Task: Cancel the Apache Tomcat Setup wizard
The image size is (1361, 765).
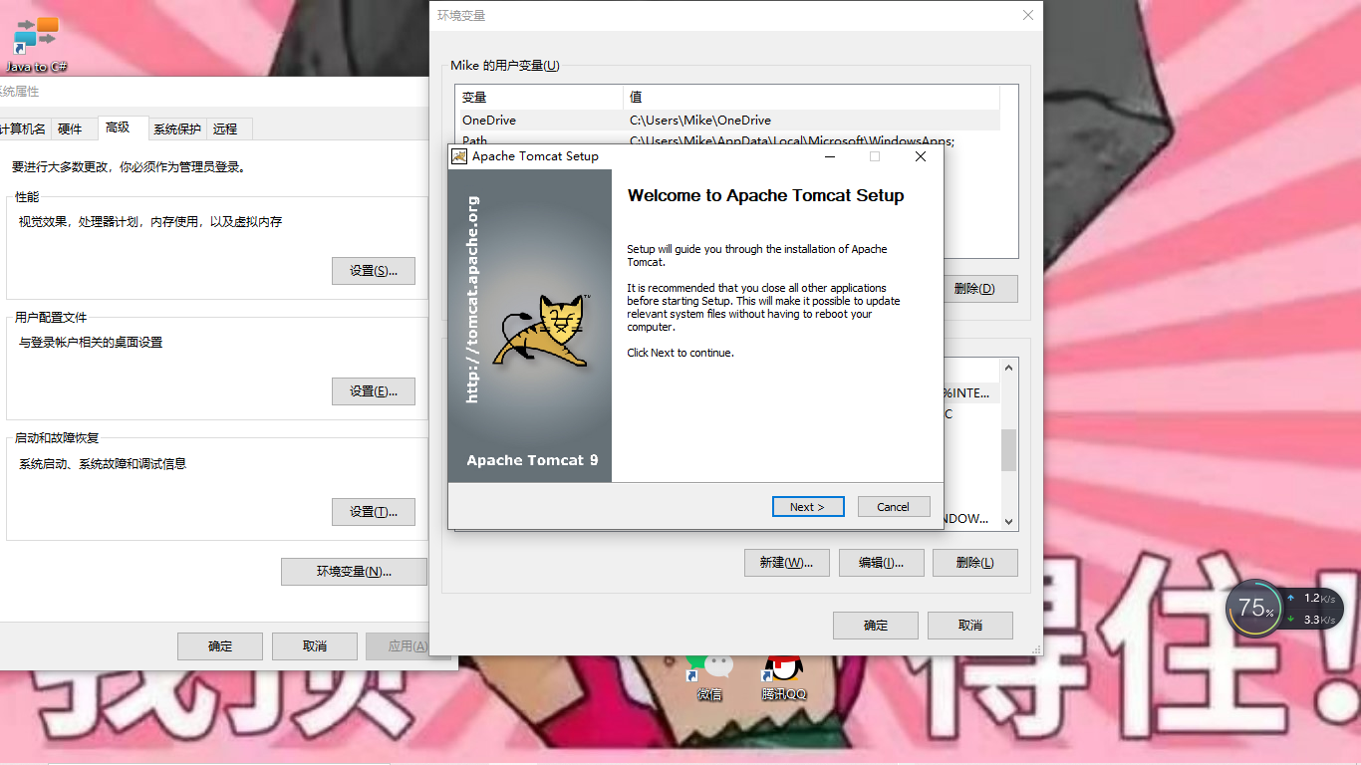Action: click(894, 507)
